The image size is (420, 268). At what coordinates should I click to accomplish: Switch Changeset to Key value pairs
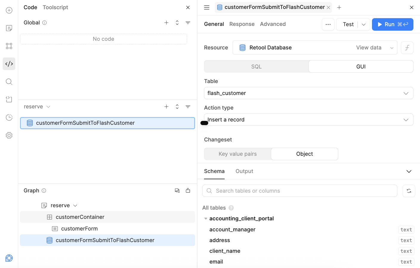(x=237, y=154)
